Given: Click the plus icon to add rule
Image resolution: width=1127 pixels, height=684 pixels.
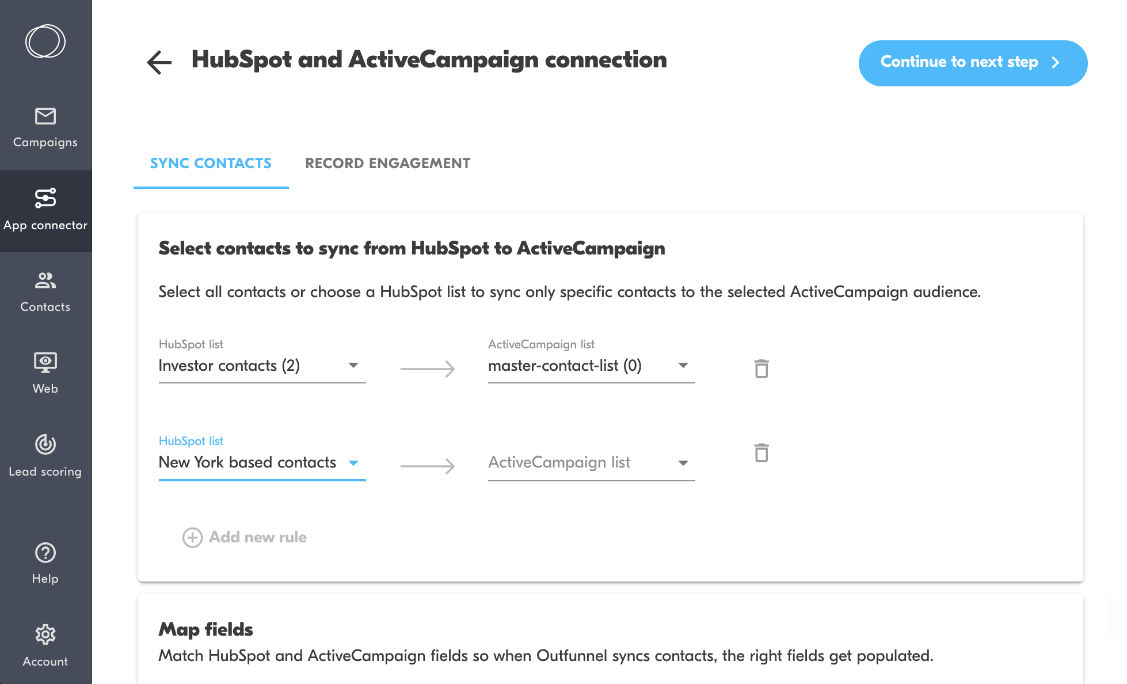Looking at the screenshot, I should click(x=192, y=537).
